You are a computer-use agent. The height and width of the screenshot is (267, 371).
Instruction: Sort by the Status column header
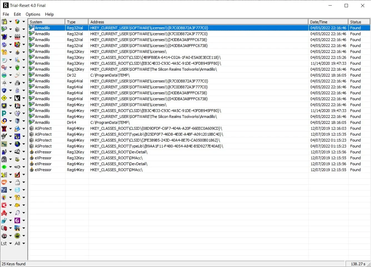[x=359, y=22]
